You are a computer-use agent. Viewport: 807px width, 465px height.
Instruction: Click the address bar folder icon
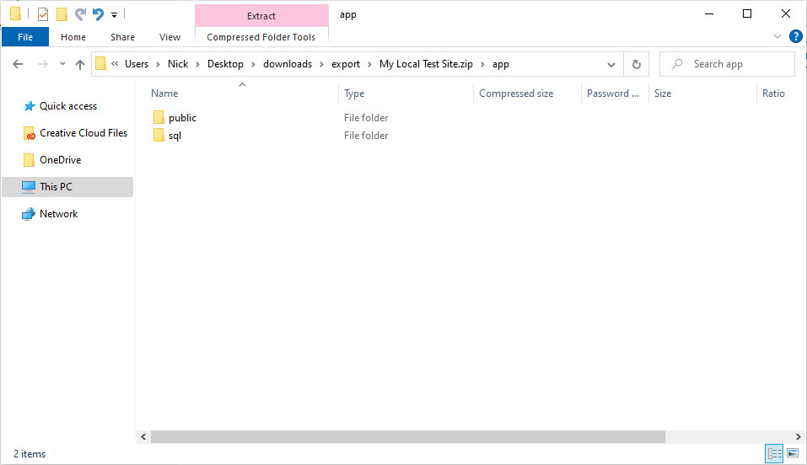point(101,64)
